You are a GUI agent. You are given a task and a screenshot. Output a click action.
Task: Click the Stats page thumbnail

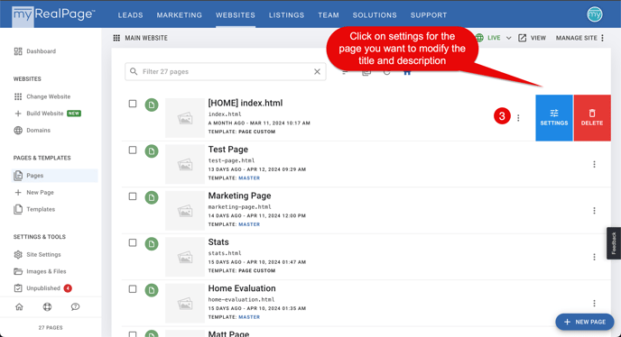tap(185, 257)
